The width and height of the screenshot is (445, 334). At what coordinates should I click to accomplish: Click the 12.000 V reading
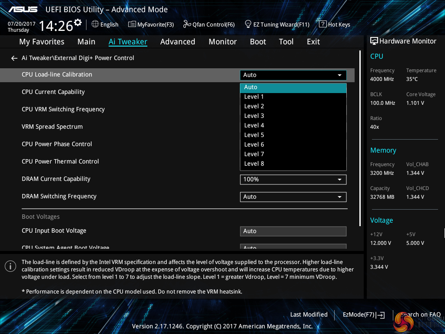pos(381,243)
